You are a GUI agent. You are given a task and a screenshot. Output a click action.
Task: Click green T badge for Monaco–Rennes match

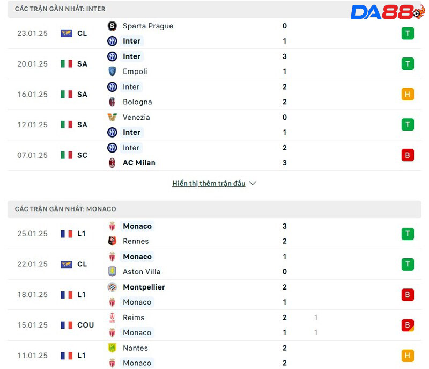(408, 234)
